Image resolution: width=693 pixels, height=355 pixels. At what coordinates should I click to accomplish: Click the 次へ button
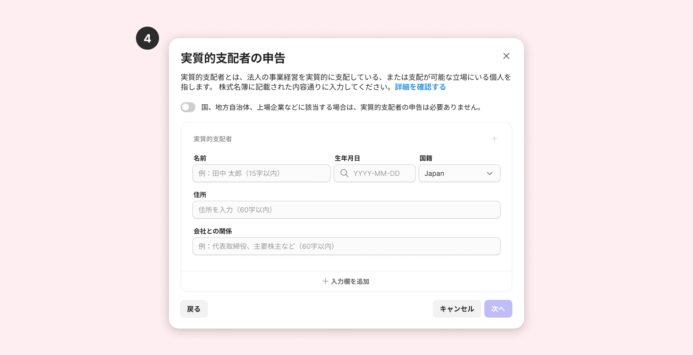(x=498, y=309)
